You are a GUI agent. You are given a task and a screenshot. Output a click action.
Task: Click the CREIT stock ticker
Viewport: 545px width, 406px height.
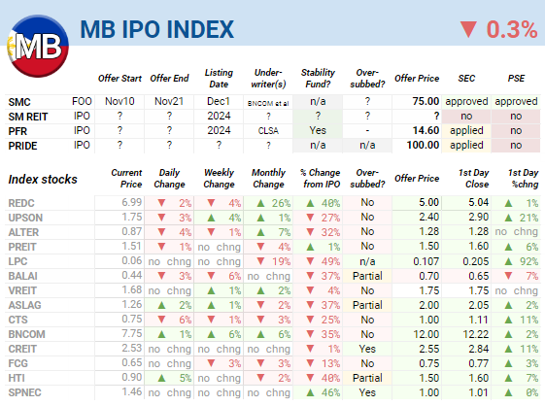point(22,350)
